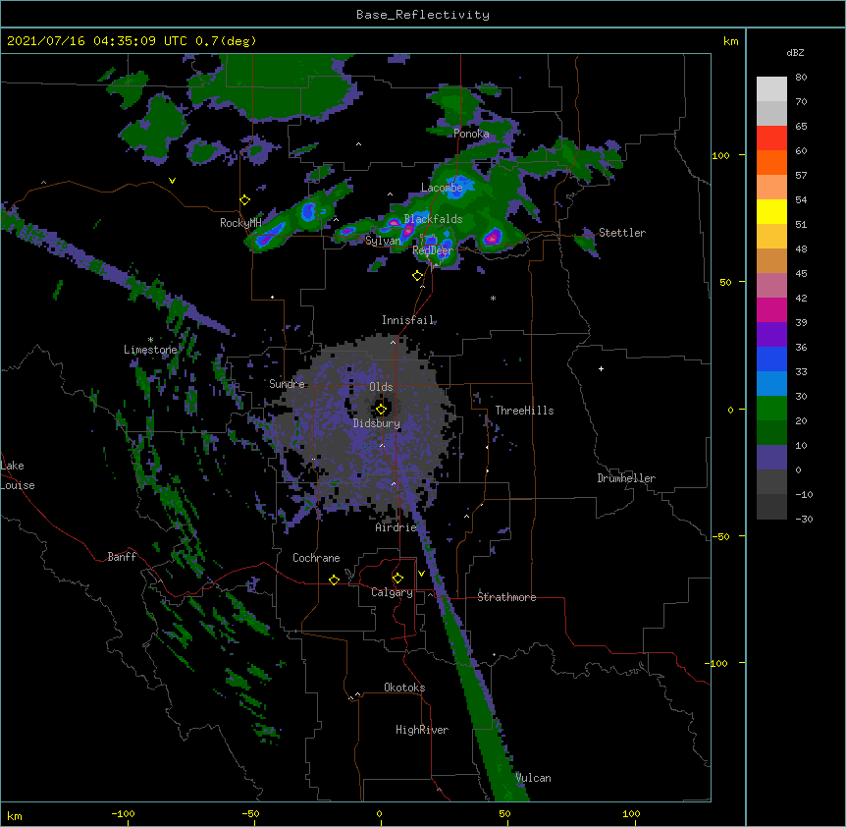Click the ThreeHills city label
This screenshot has height=827, width=846.
click(524, 411)
